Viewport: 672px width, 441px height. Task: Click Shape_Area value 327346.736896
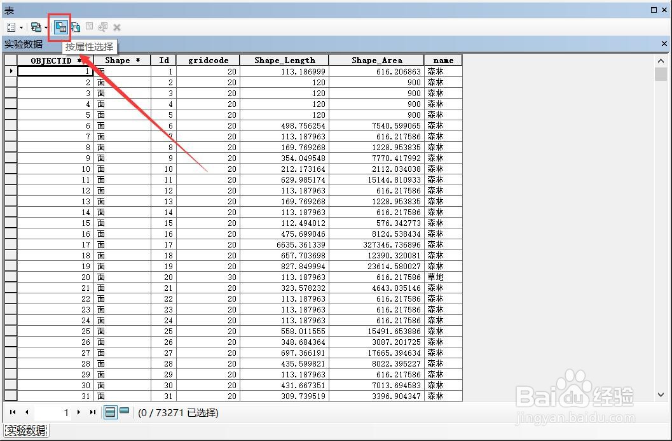click(377, 244)
